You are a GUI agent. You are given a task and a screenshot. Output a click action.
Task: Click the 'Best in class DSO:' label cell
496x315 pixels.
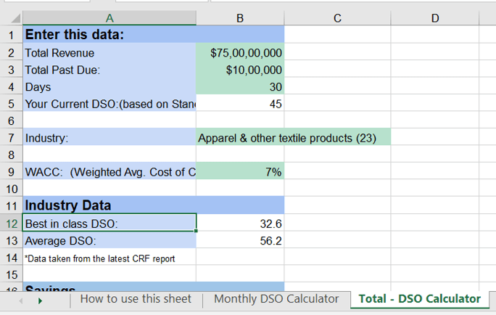click(109, 224)
